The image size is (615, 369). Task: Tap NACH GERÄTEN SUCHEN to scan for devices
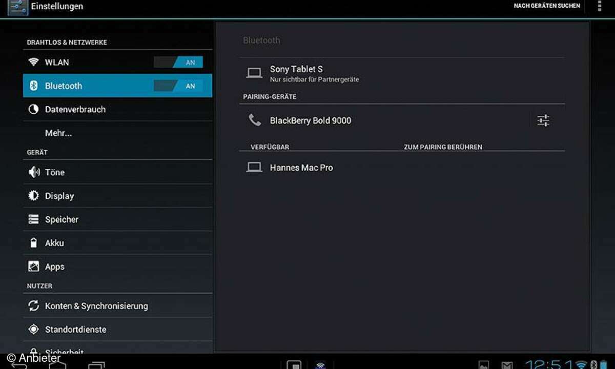click(547, 6)
